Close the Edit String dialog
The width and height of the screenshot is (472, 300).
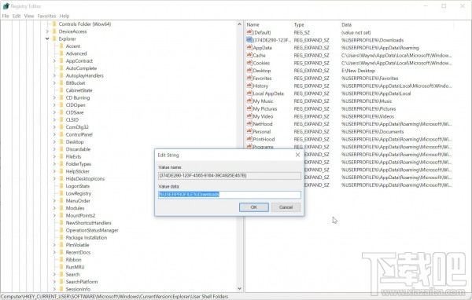pos(297,155)
